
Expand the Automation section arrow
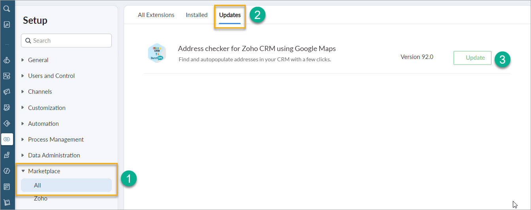(x=23, y=123)
